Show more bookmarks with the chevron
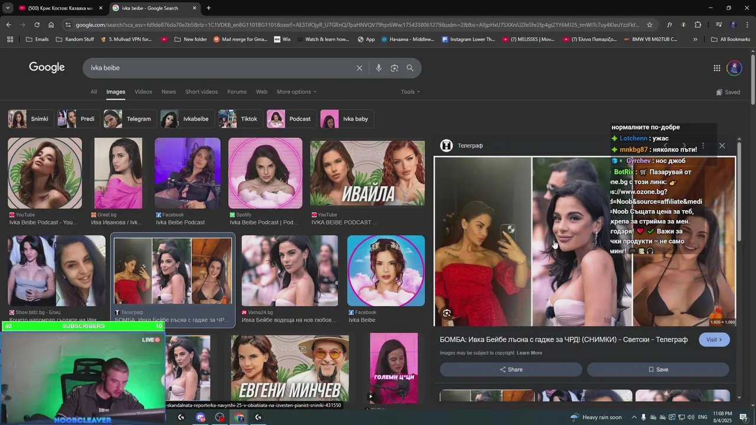Viewport: 756px width, 425px height. (x=695, y=40)
